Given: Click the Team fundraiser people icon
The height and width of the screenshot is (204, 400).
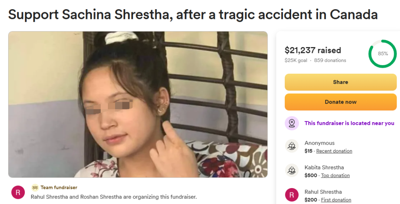Looking at the screenshot, I should (x=35, y=187).
